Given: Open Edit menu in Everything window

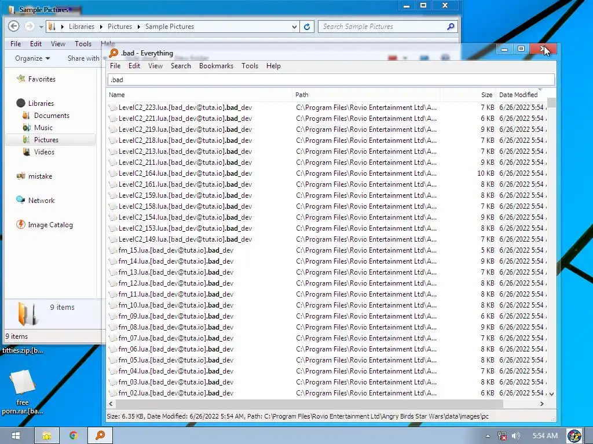Looking at the screenshot, I should coord(134,66).
